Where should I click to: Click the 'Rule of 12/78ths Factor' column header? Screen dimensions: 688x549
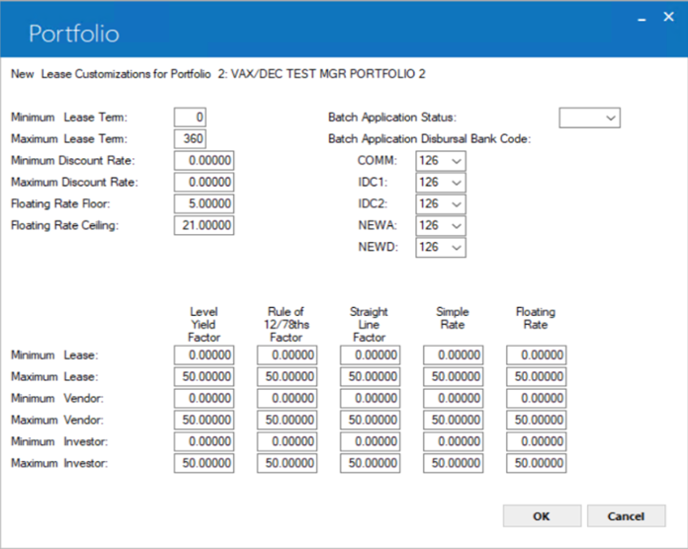click(x=287, y=325)
